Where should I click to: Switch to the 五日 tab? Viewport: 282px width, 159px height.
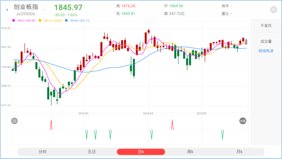[x=92, y=152]
